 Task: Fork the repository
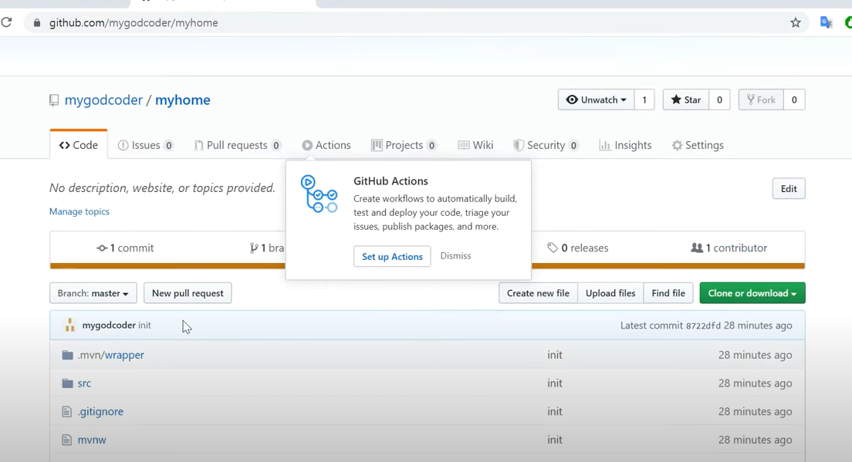(761, 100)
